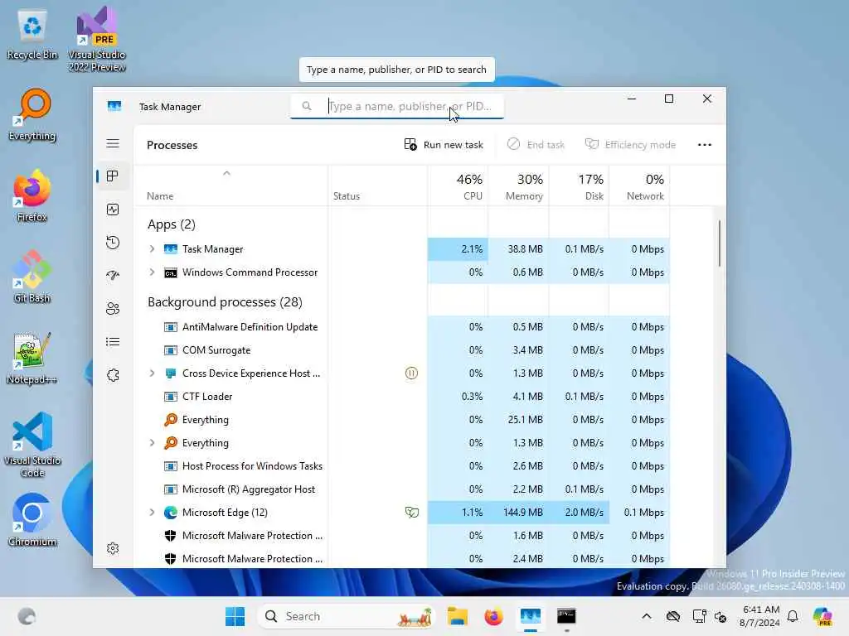Expand the Task Manager process group
The width and height of the screenshot is (849, 636).
tap(153, 248)
